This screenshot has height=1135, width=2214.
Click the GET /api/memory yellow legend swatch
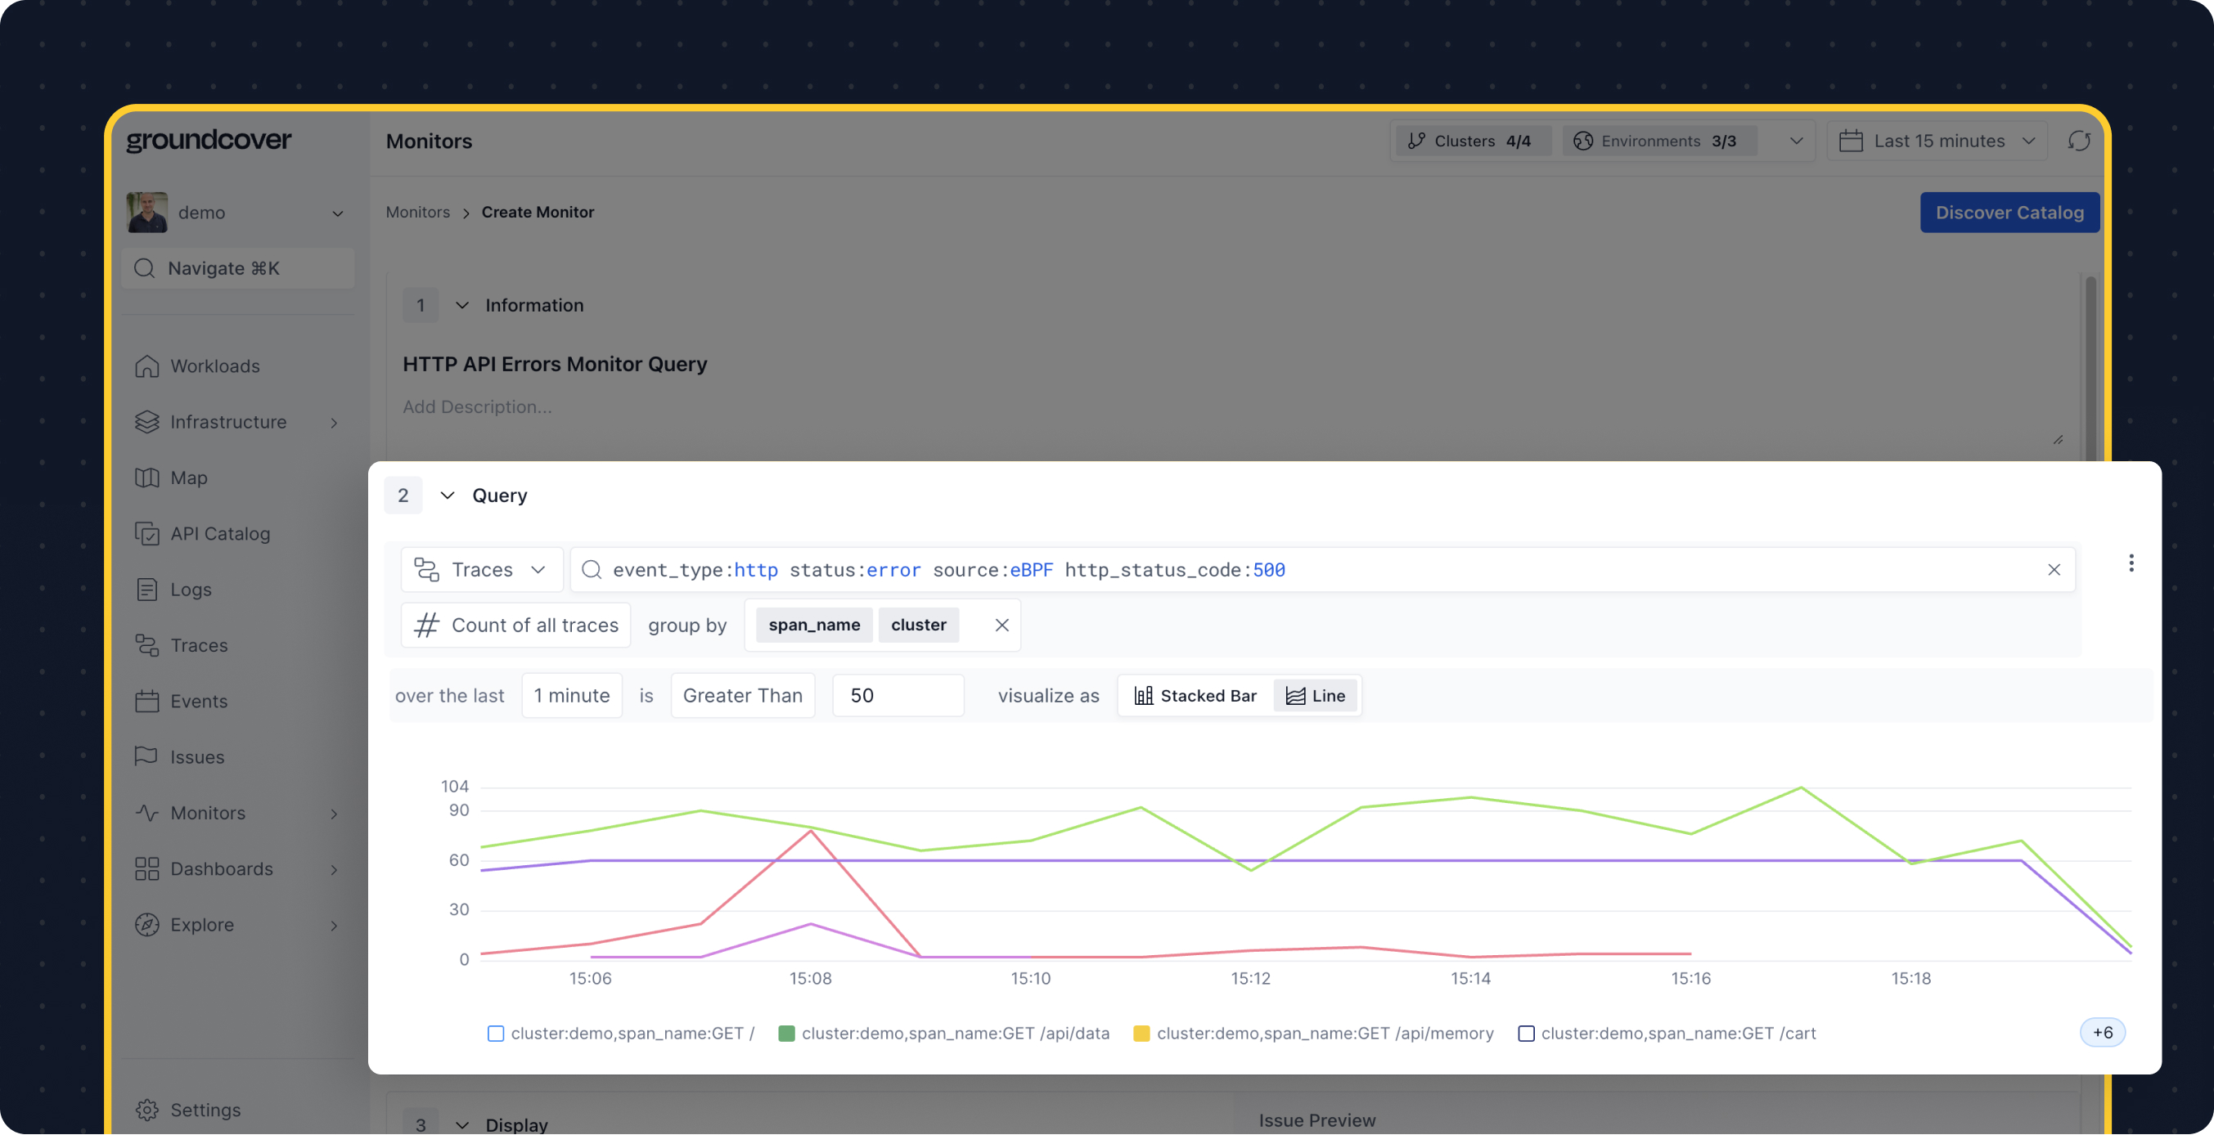click(1141, 1033)
